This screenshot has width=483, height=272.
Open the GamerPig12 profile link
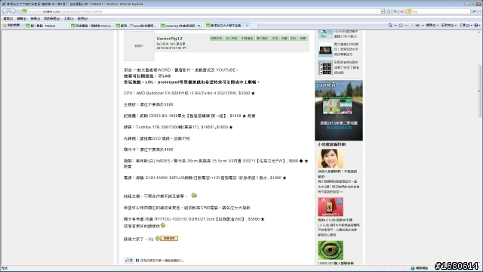click(x=169, y=39)
